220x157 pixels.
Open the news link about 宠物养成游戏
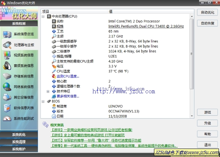88,135
